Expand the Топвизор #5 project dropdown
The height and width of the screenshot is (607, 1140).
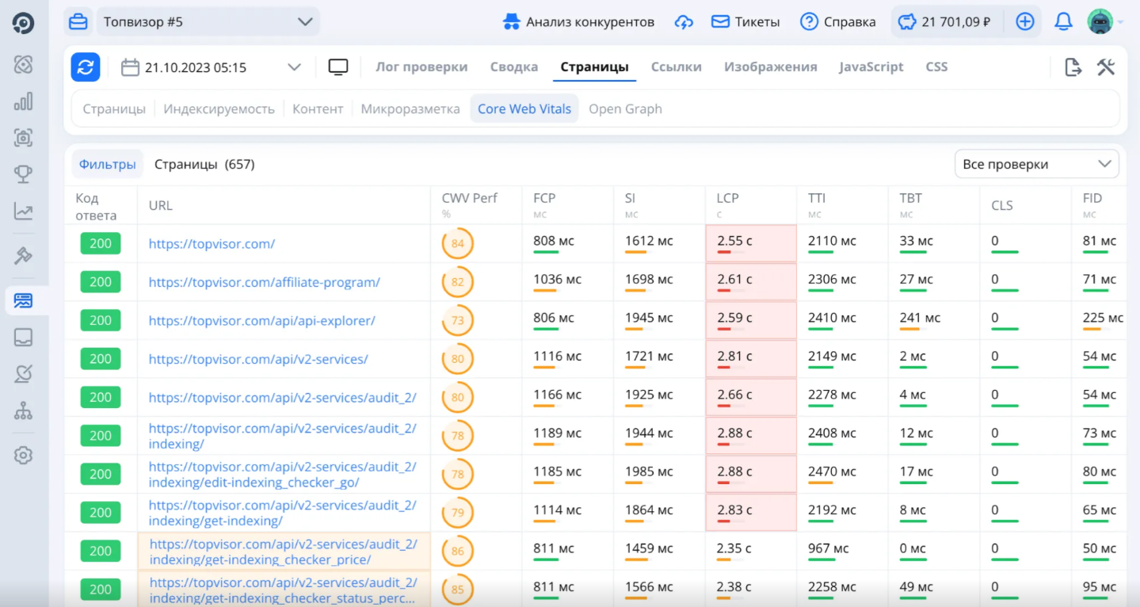tap(208, 22)
